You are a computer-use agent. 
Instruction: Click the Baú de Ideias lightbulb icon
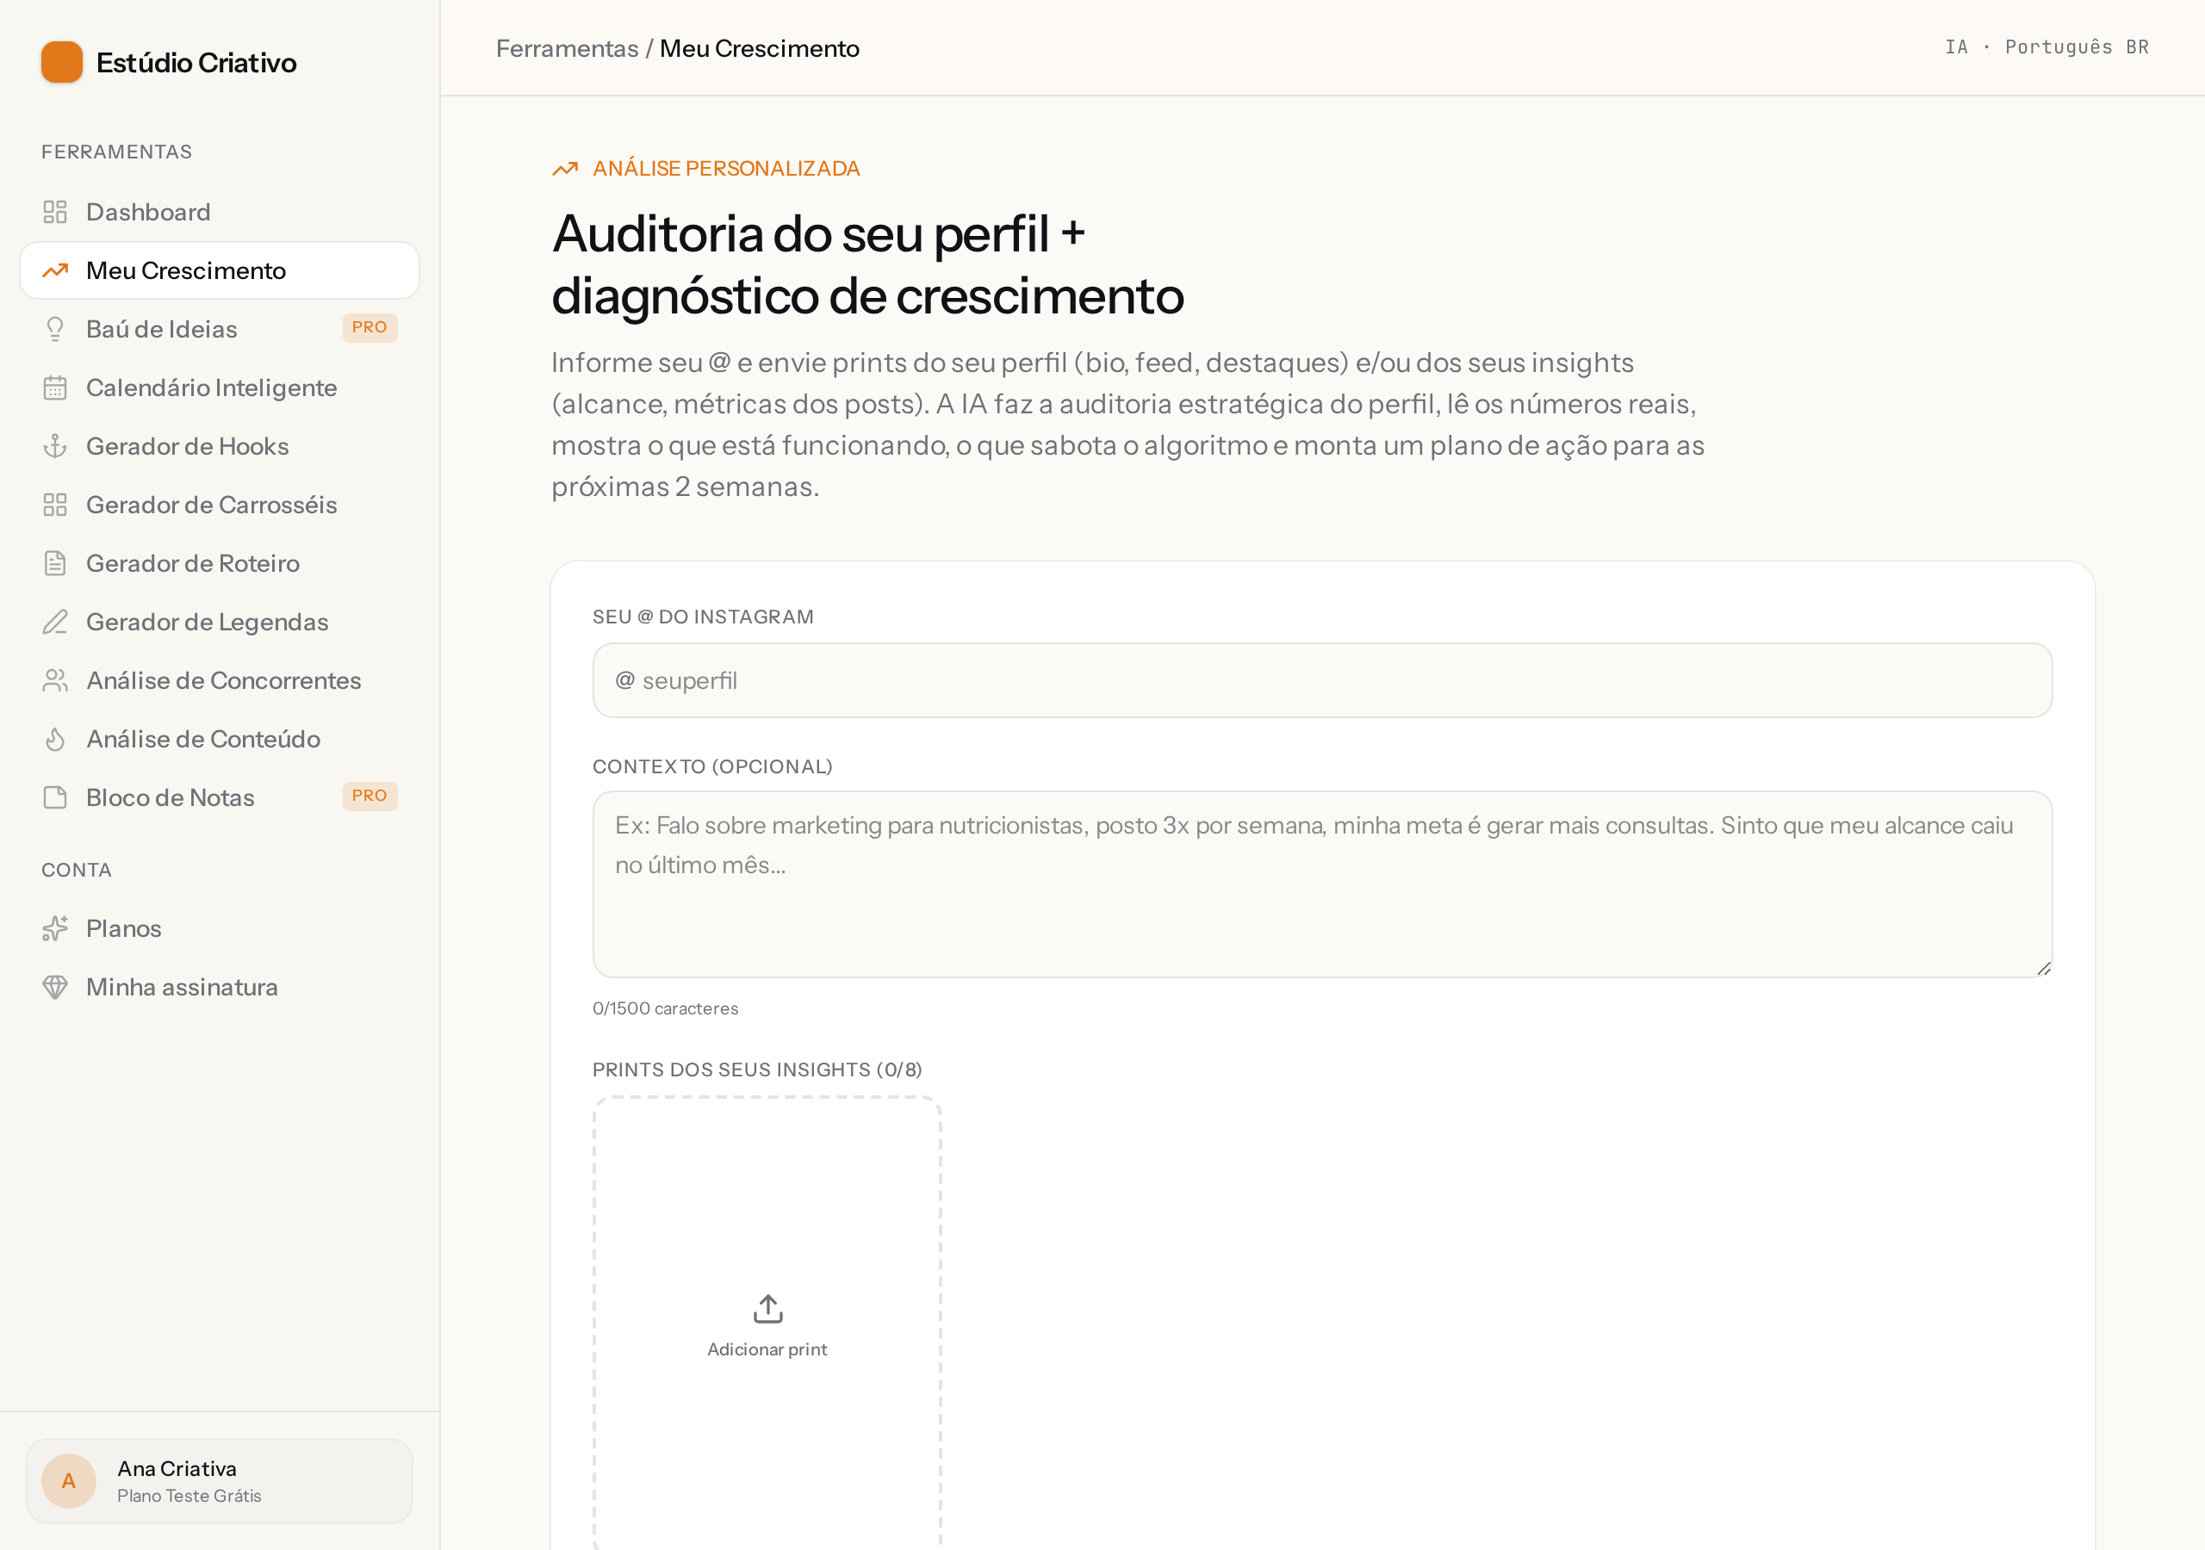pyautogui.click(x=55, y=330)
